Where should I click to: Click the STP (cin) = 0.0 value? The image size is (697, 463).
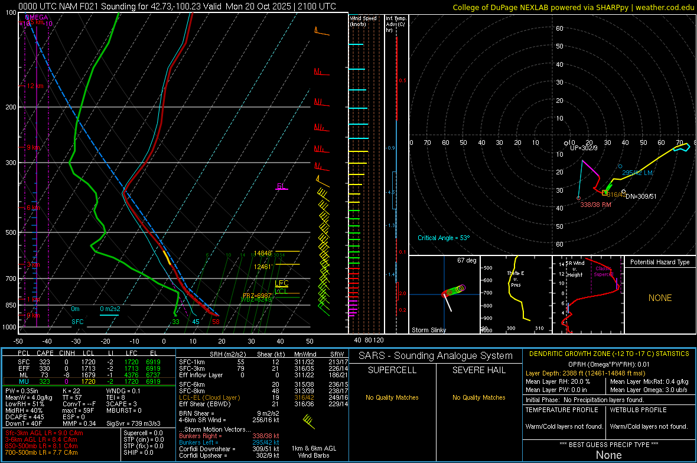[143, 439]
